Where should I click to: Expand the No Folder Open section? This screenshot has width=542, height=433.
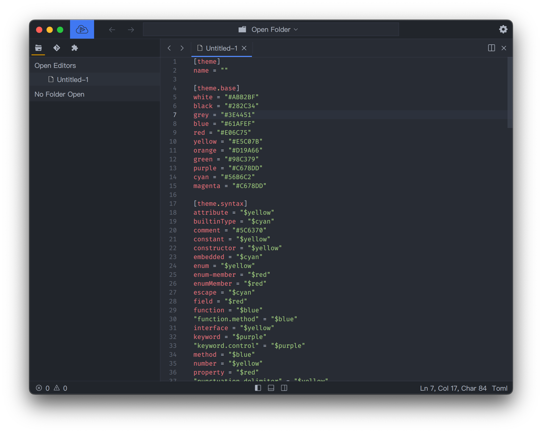(x=59, y=94)
